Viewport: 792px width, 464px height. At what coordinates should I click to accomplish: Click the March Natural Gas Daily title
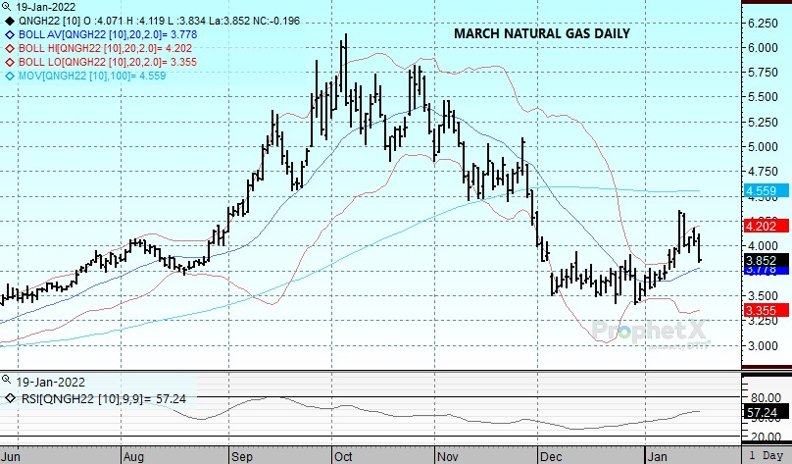(541, 33)
